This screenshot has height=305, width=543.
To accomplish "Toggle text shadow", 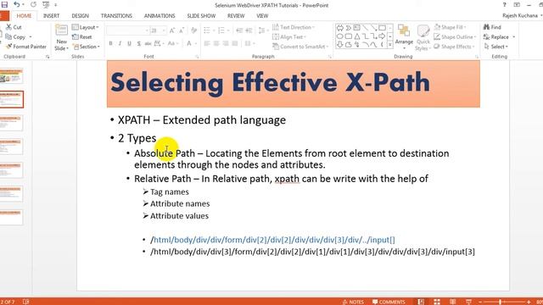I will pyautogui.click(x=138, y=43).
